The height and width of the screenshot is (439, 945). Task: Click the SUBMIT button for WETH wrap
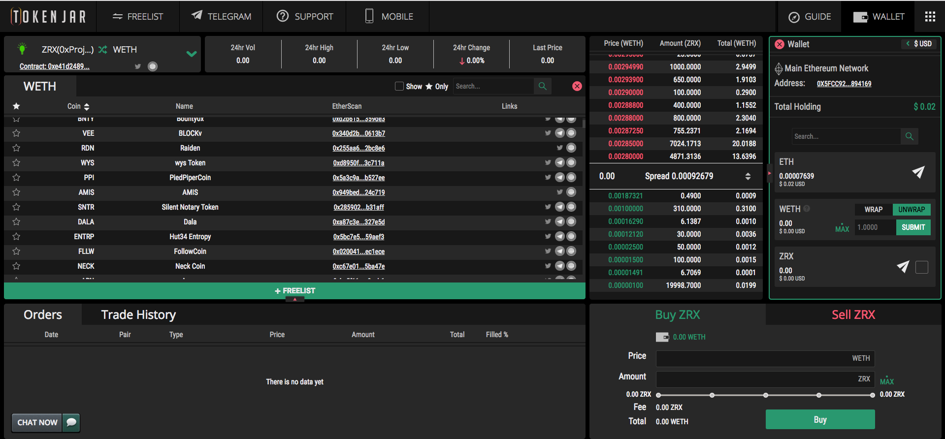pos(913,227)
